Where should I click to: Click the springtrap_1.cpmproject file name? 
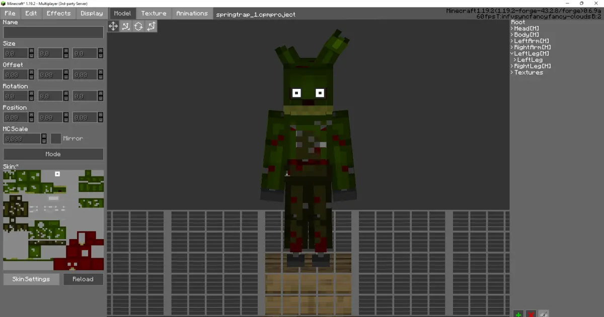[x=256, y=15]
